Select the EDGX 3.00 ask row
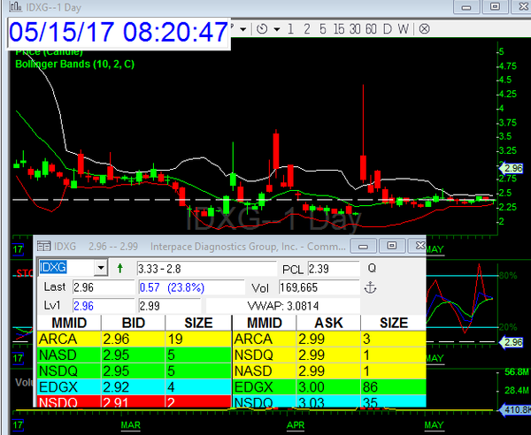Screen dimensions: 531x435 [x=326, y=385]
